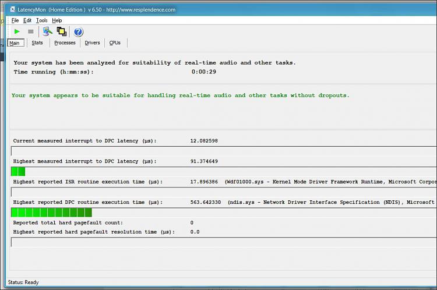
Task: Click the 'Highest reported ISR routine execution time' label
Action: coord(88,182)
